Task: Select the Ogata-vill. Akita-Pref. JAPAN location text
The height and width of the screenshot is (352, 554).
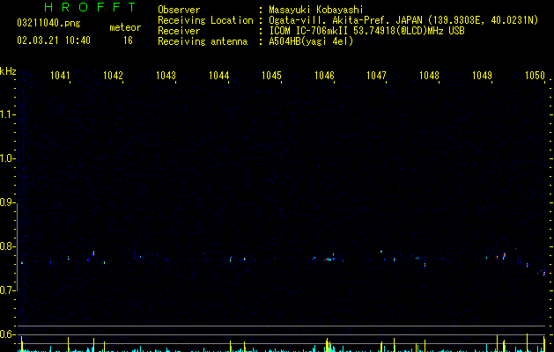Action: click(403, 20)
